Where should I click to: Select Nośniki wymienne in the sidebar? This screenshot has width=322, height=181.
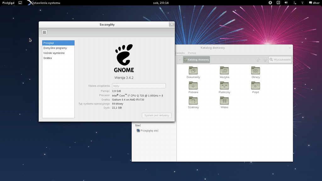(x=58, y=53)
